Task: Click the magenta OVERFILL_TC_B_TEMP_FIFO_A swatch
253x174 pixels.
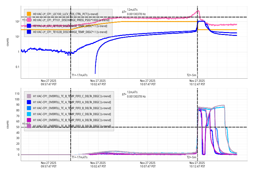Action: (x=29, y=120)
